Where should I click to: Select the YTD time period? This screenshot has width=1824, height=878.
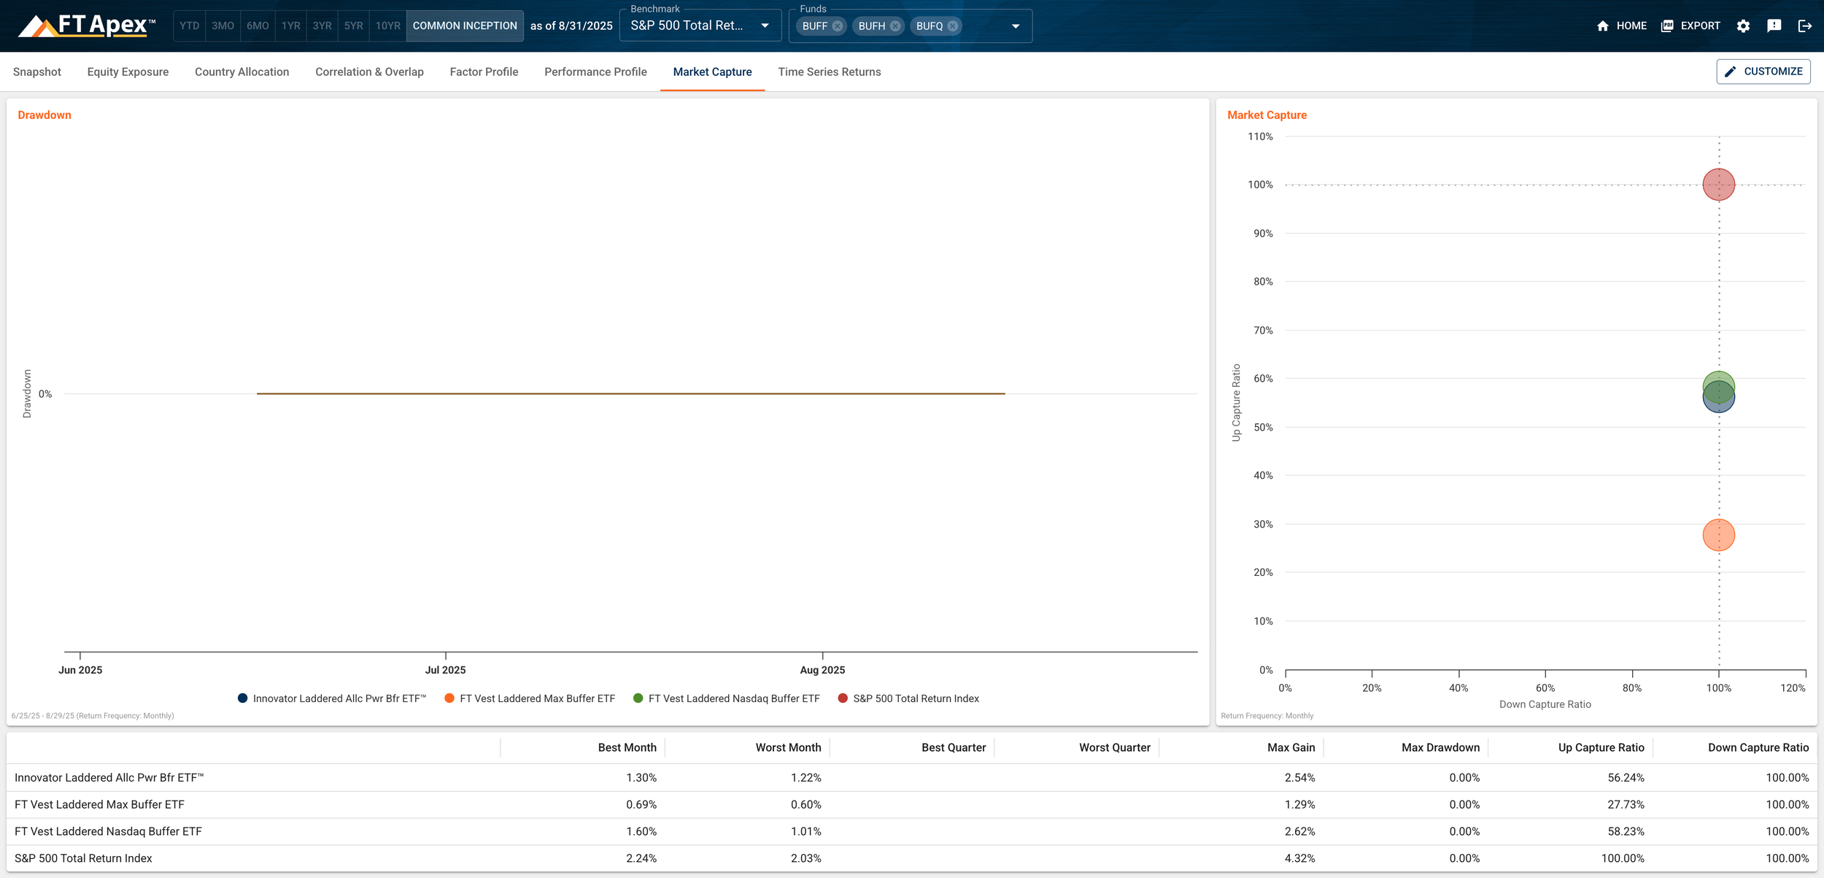(190, 25)
